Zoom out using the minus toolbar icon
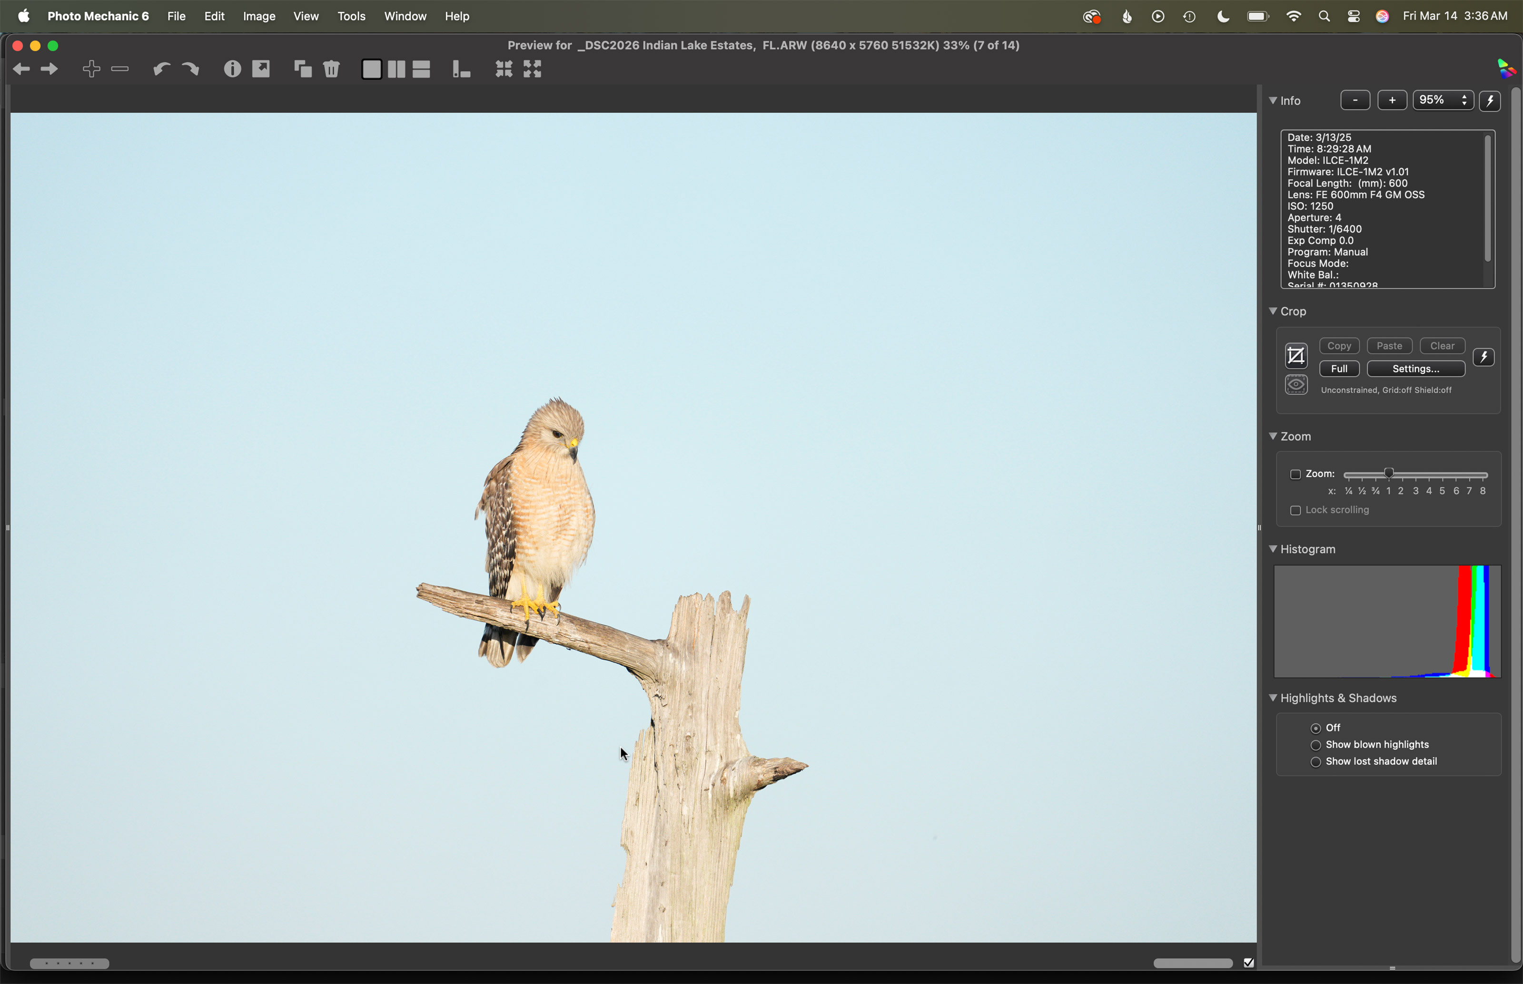The image size is (1523, 984). [x=120, y=69]
